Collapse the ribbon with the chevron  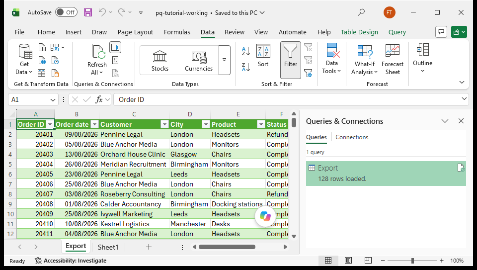[462, 82]
